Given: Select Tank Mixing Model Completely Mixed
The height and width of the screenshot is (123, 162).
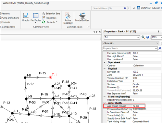Looking at the screenshot, I should (x=141, y=121).
